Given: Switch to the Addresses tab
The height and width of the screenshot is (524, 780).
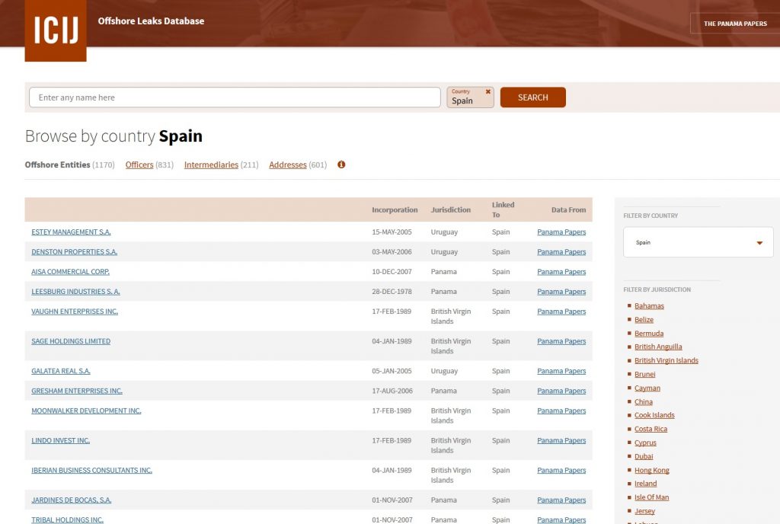Looking at the screenshot, I should coord(287,165).
